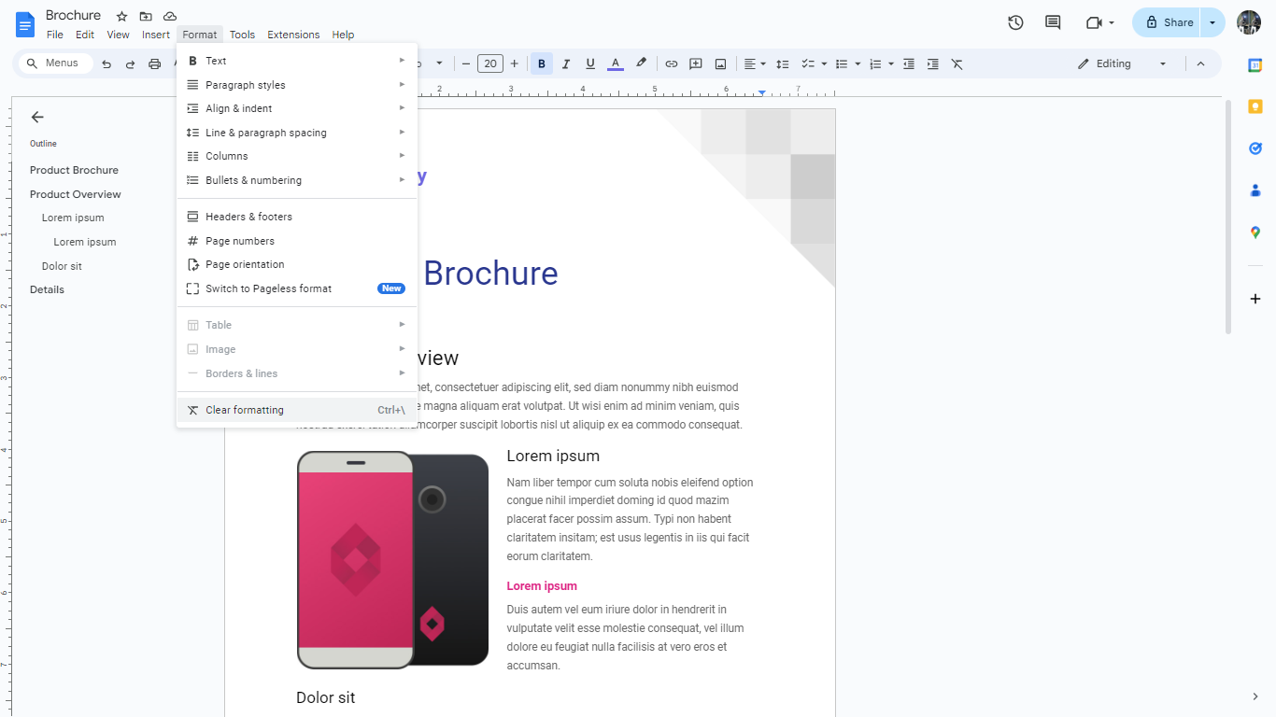Click the Share button
The width and height of the screenshot is (1276, 717).
tap(1168, 22)
